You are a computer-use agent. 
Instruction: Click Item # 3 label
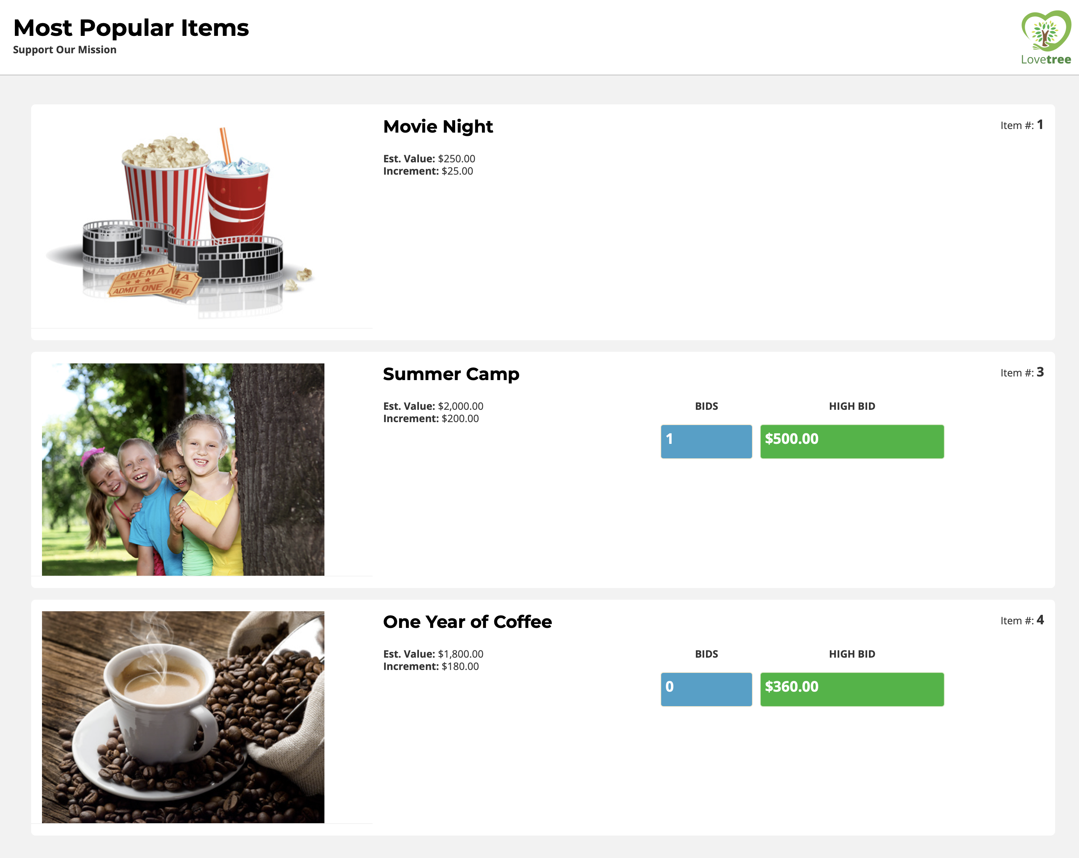click(1021, 372)
